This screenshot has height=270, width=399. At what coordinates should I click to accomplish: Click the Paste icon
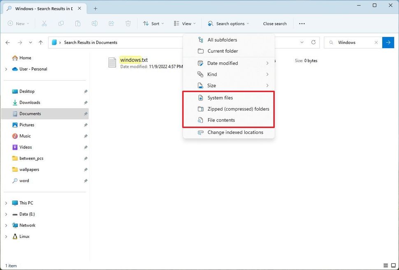(78, 23)
